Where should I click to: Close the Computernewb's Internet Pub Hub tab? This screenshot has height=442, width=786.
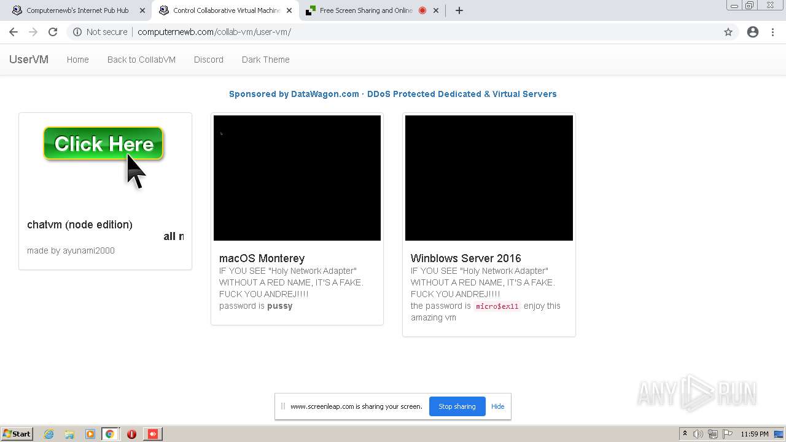coord(142,10)
